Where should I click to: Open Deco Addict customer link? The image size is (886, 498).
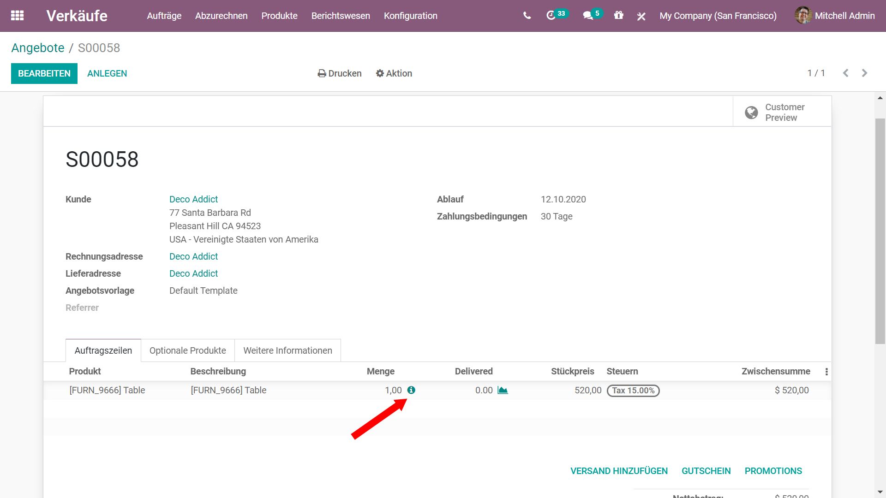[193, 199]
